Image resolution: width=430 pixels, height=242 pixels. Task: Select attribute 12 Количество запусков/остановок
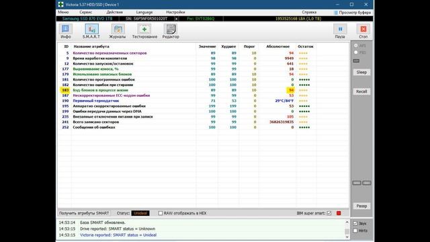(203, 64)
